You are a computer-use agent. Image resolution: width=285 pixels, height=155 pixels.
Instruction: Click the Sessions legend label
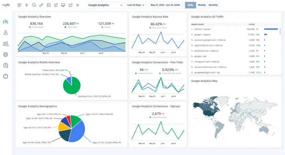tap(72, 27)
